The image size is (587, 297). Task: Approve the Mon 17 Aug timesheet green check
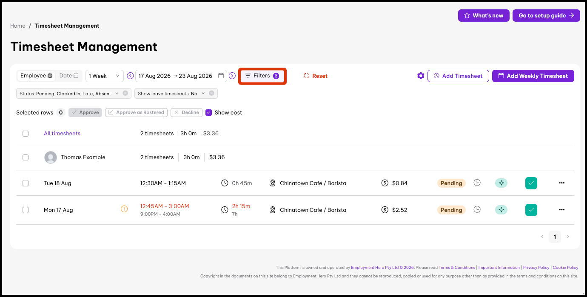pyautogui.click(x=531, y=210)
